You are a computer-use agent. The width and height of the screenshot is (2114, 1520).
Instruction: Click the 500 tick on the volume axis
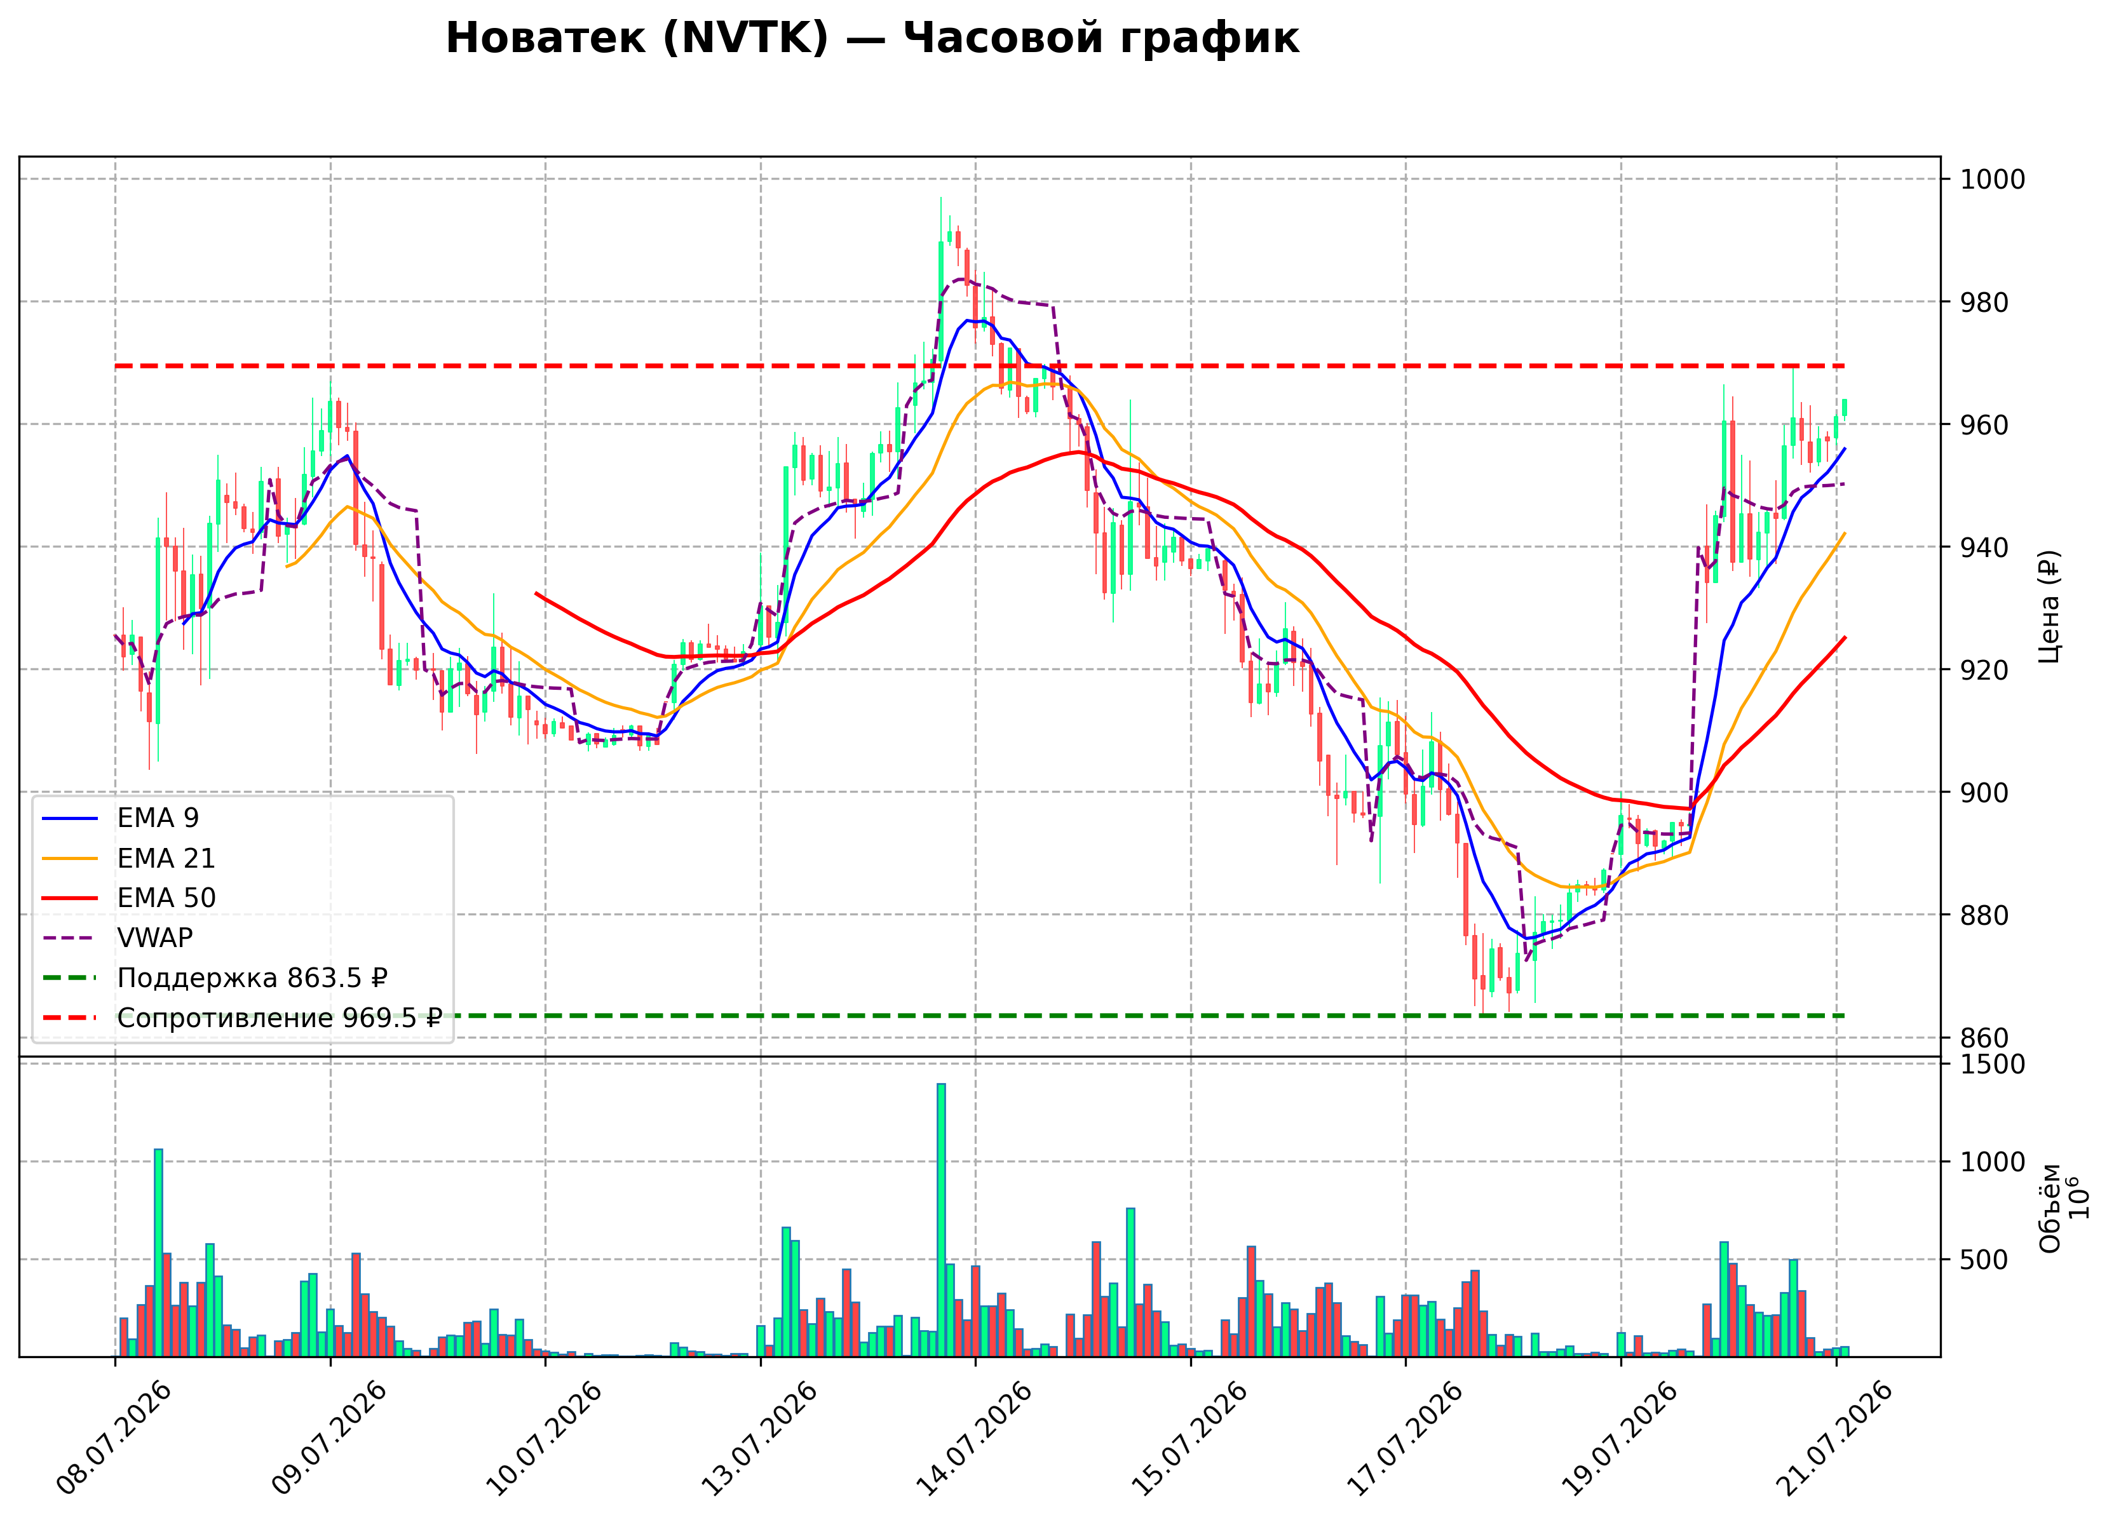point(1984,1260)
